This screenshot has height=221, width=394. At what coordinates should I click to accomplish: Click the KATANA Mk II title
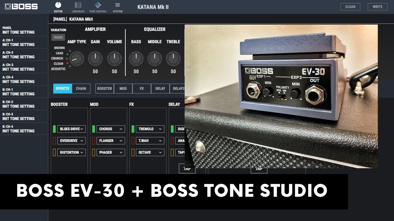(153, 7)
